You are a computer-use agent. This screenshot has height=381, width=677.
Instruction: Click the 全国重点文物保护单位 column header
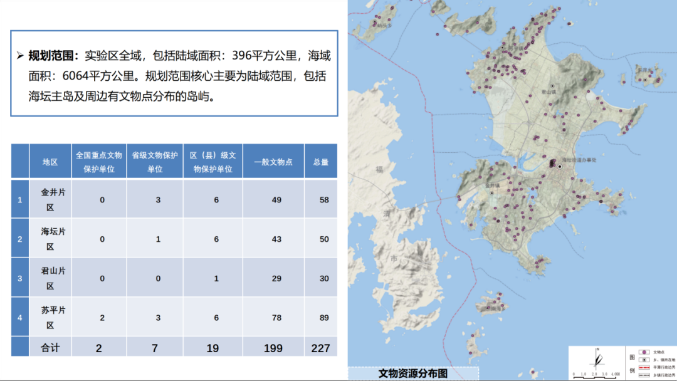[99, 162]
